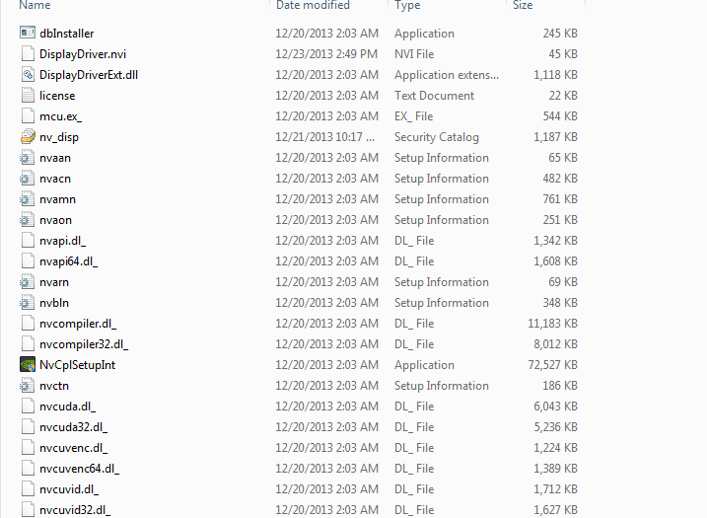Select the nvapi64.dl_ file name
Viewport: 707px width, 518px height.
click(x=68, y=261)
